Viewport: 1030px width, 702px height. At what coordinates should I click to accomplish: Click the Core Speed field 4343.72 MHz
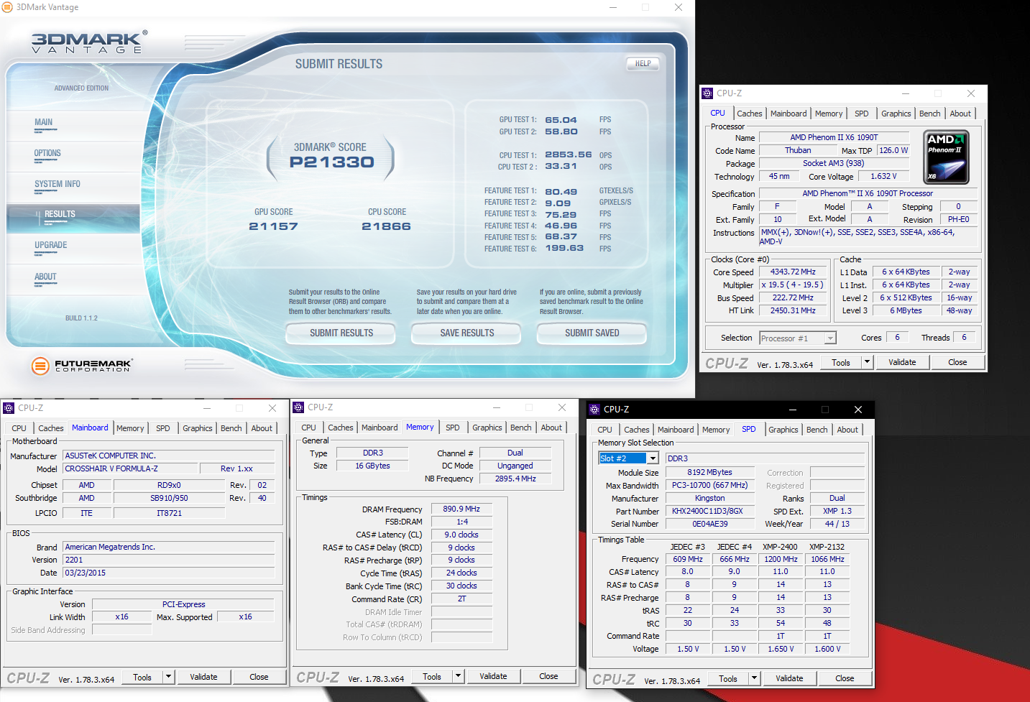pyautogui.click(x=793, y=272)
